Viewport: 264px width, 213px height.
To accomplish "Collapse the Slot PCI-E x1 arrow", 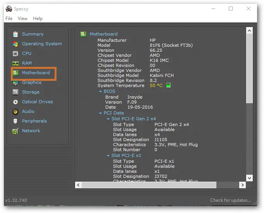I will click(x=108, y=156).
